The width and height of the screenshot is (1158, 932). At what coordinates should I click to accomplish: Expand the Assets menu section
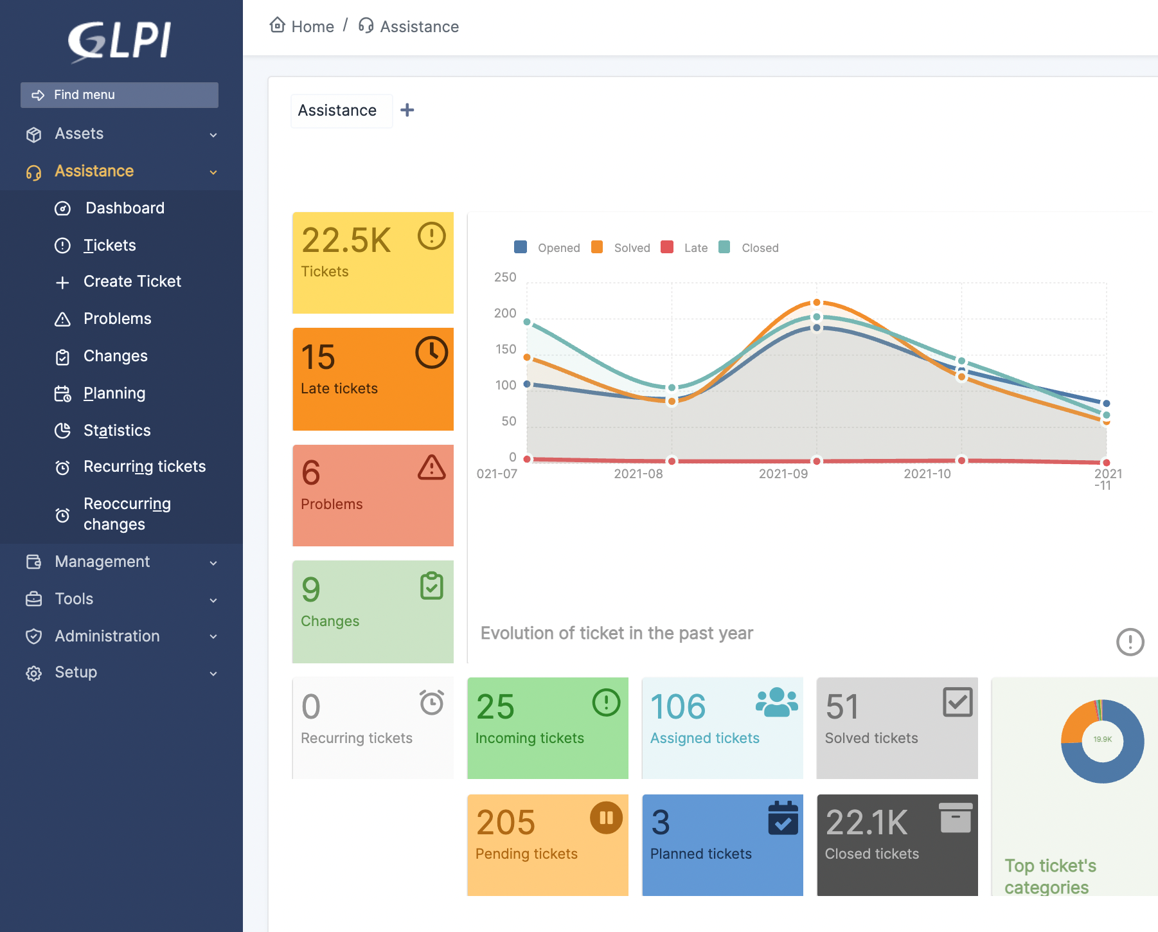[x=121, y=134]
